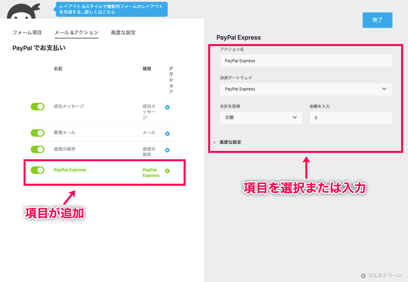Toggle off the 管理メール action switch
The width and height of the screenshot is (408, 282).
coord(37,133)
